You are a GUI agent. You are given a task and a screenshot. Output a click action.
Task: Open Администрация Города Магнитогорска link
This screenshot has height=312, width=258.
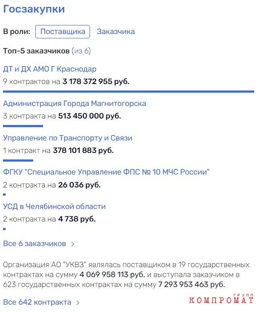click(75, 103)
